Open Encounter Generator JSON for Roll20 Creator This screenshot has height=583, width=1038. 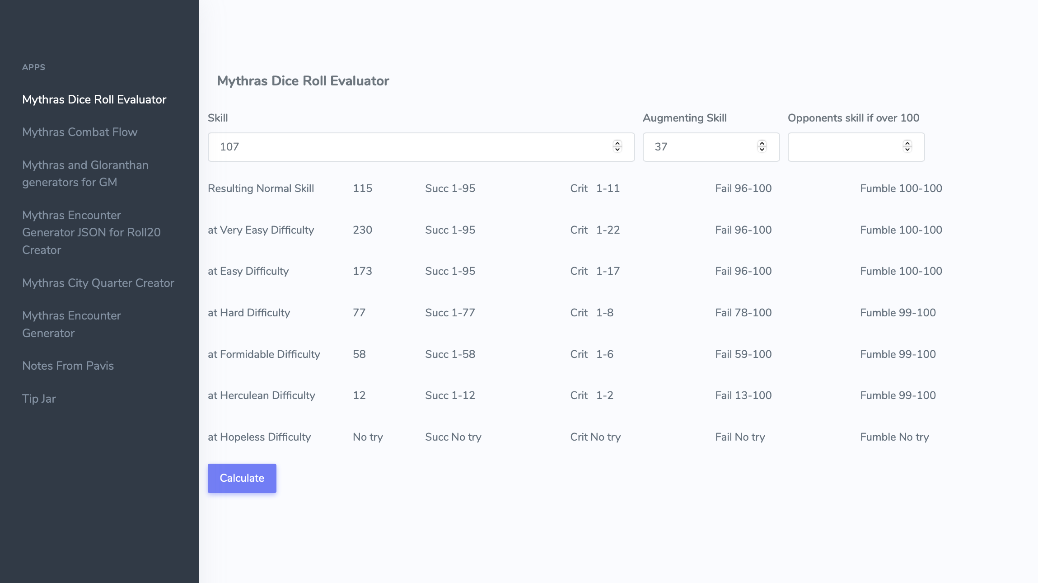91,232
